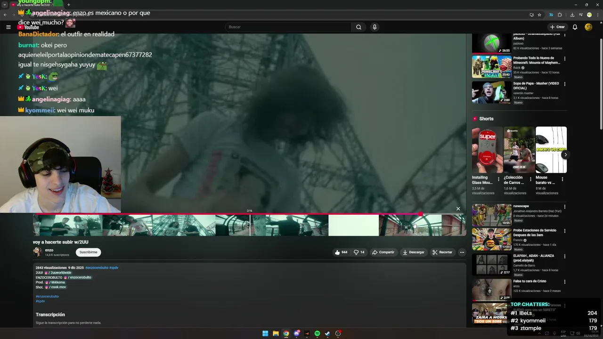Open the Installing Glass Mouse short

pyautogui.click(x=487, y=150)
